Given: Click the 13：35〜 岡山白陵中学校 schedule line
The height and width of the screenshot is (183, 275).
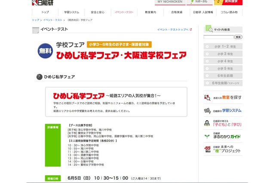Looking at the screenshot, I should 83,158.
